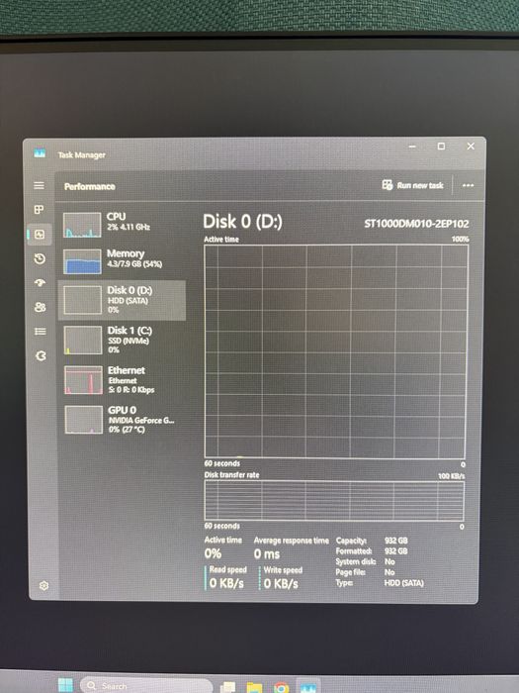The width and height of the screenshot is (519, 693).
Task: Select Disk 0 (D:) HDD entry
Action: (122, 300)
